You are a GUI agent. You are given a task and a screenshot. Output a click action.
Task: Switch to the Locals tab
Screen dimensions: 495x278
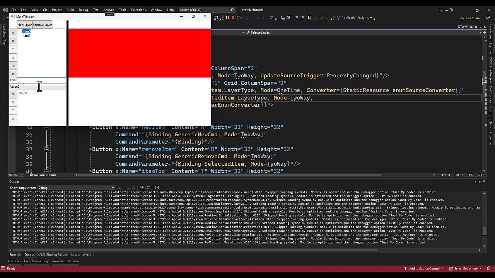[x=75, y=254]
